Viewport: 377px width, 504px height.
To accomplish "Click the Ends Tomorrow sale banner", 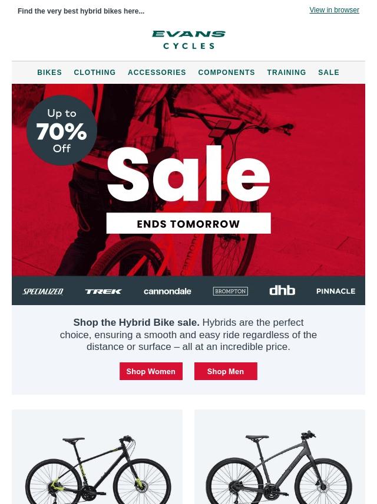I will pos(188,223).
